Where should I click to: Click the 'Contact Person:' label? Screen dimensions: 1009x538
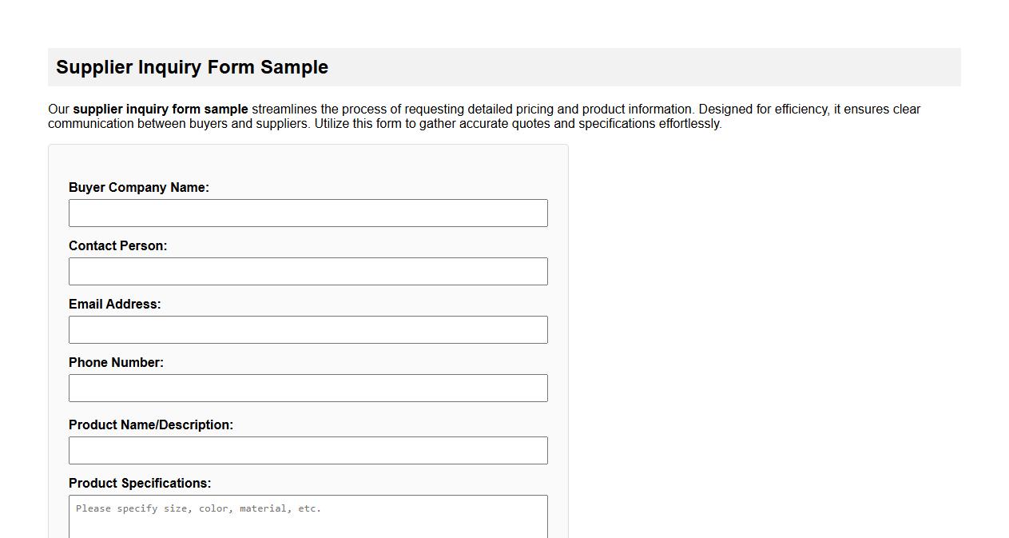(118, 245)
